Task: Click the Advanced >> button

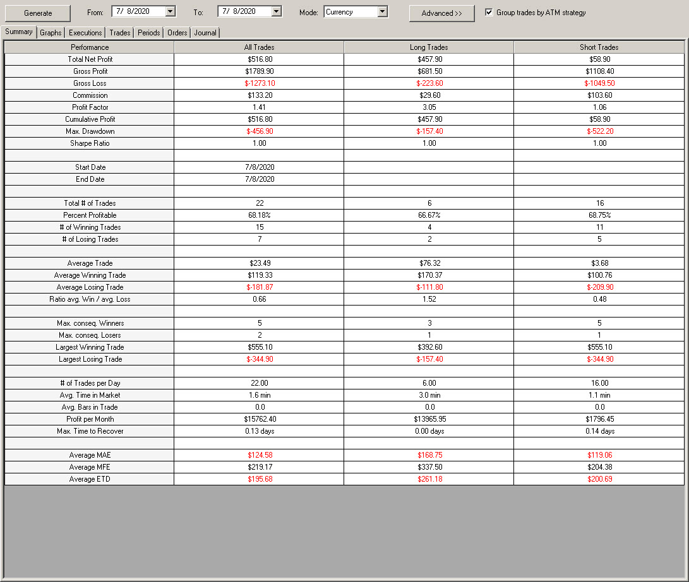Action: (x=441, y=13)
